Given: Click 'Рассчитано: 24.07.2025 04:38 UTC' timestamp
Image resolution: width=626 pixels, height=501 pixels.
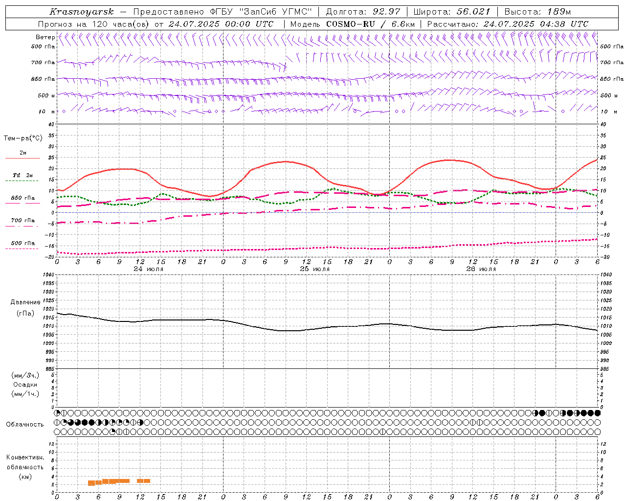Looking at the screenshot, I should [x=508, y=24].
